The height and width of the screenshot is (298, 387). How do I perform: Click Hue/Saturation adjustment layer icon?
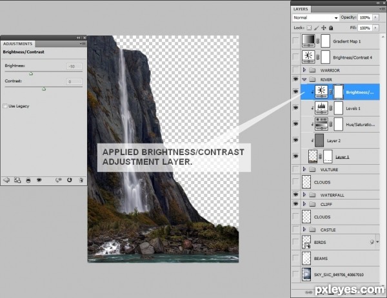[x=321, y=124]
